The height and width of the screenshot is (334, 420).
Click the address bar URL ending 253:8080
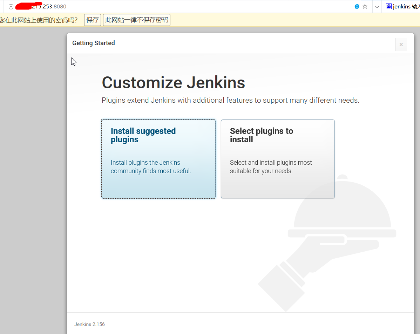click(41, 6)
